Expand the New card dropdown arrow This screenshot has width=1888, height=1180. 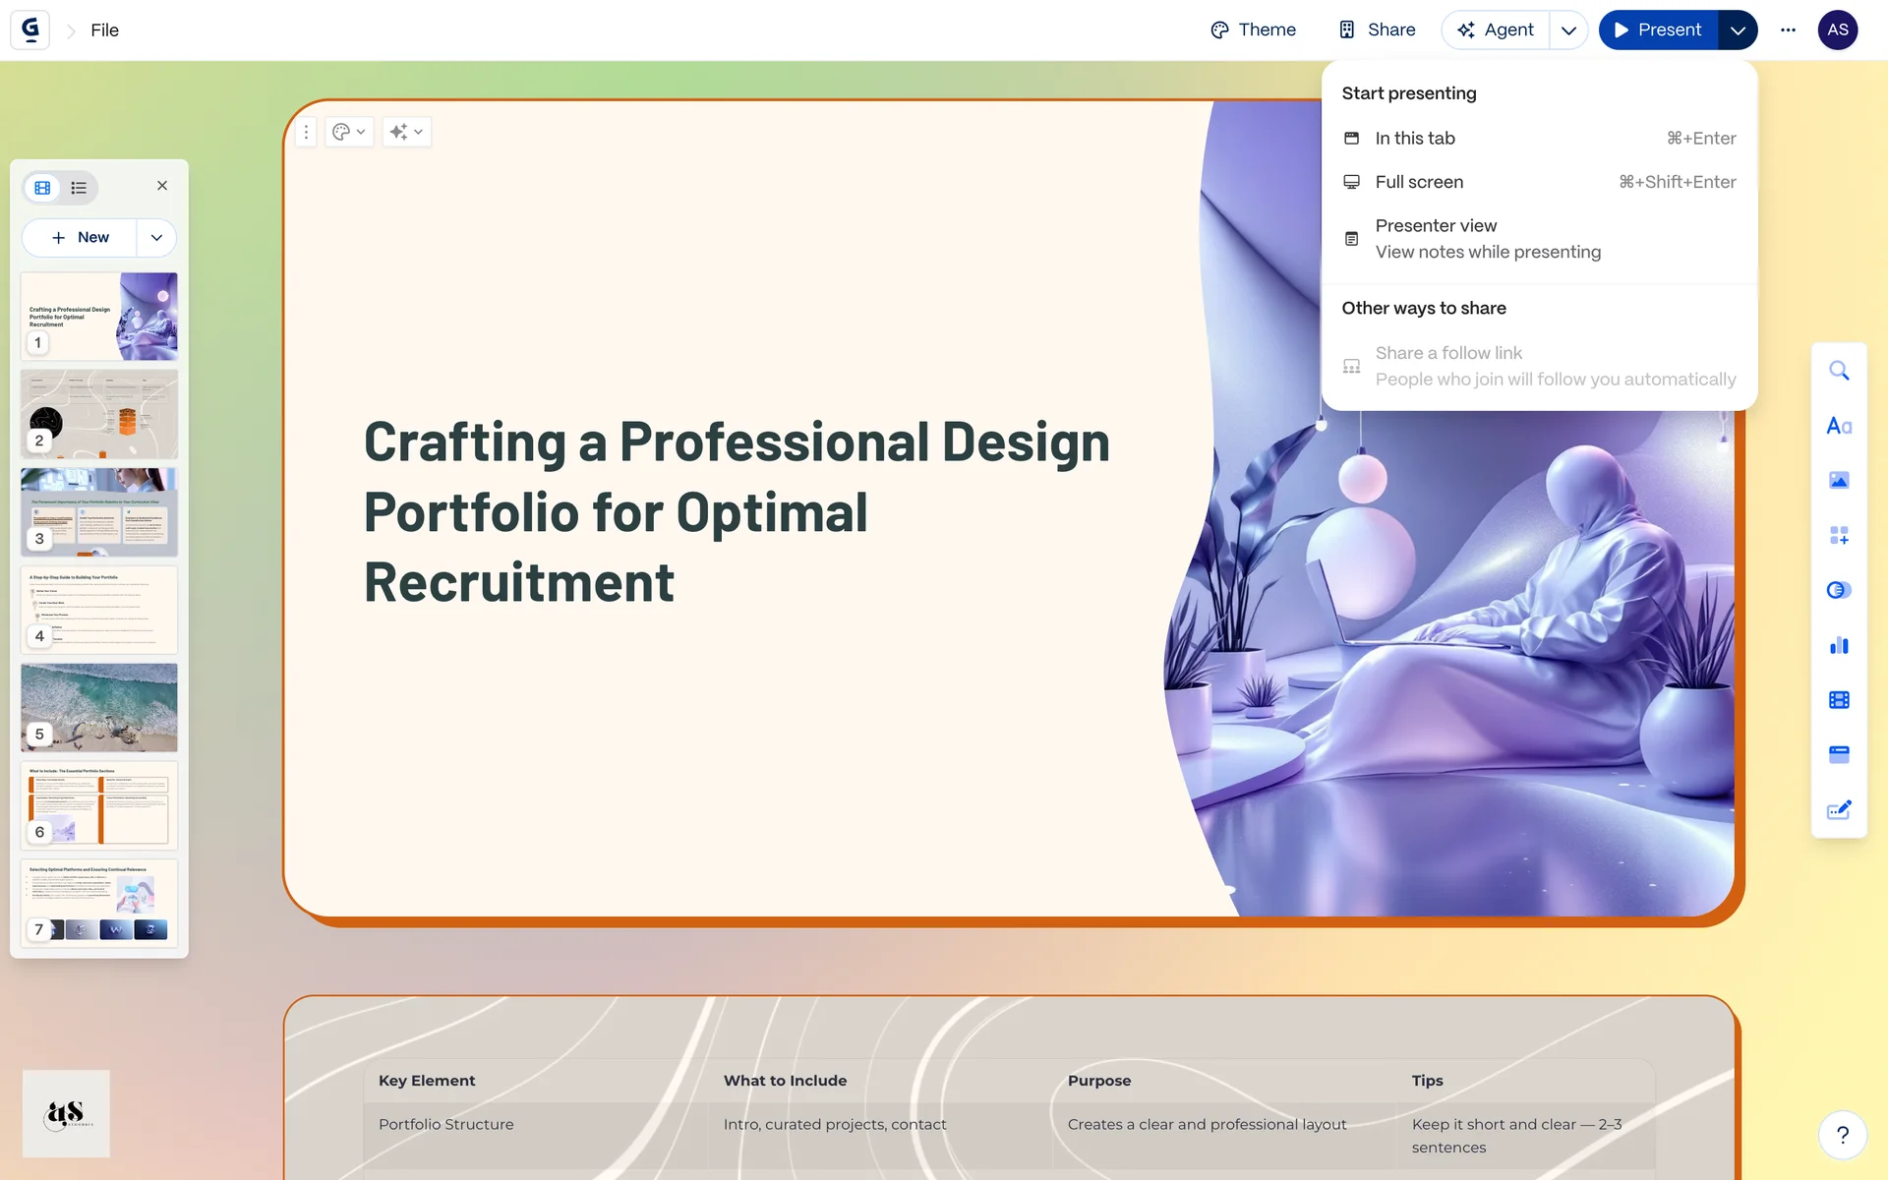[x=156, y=238]
